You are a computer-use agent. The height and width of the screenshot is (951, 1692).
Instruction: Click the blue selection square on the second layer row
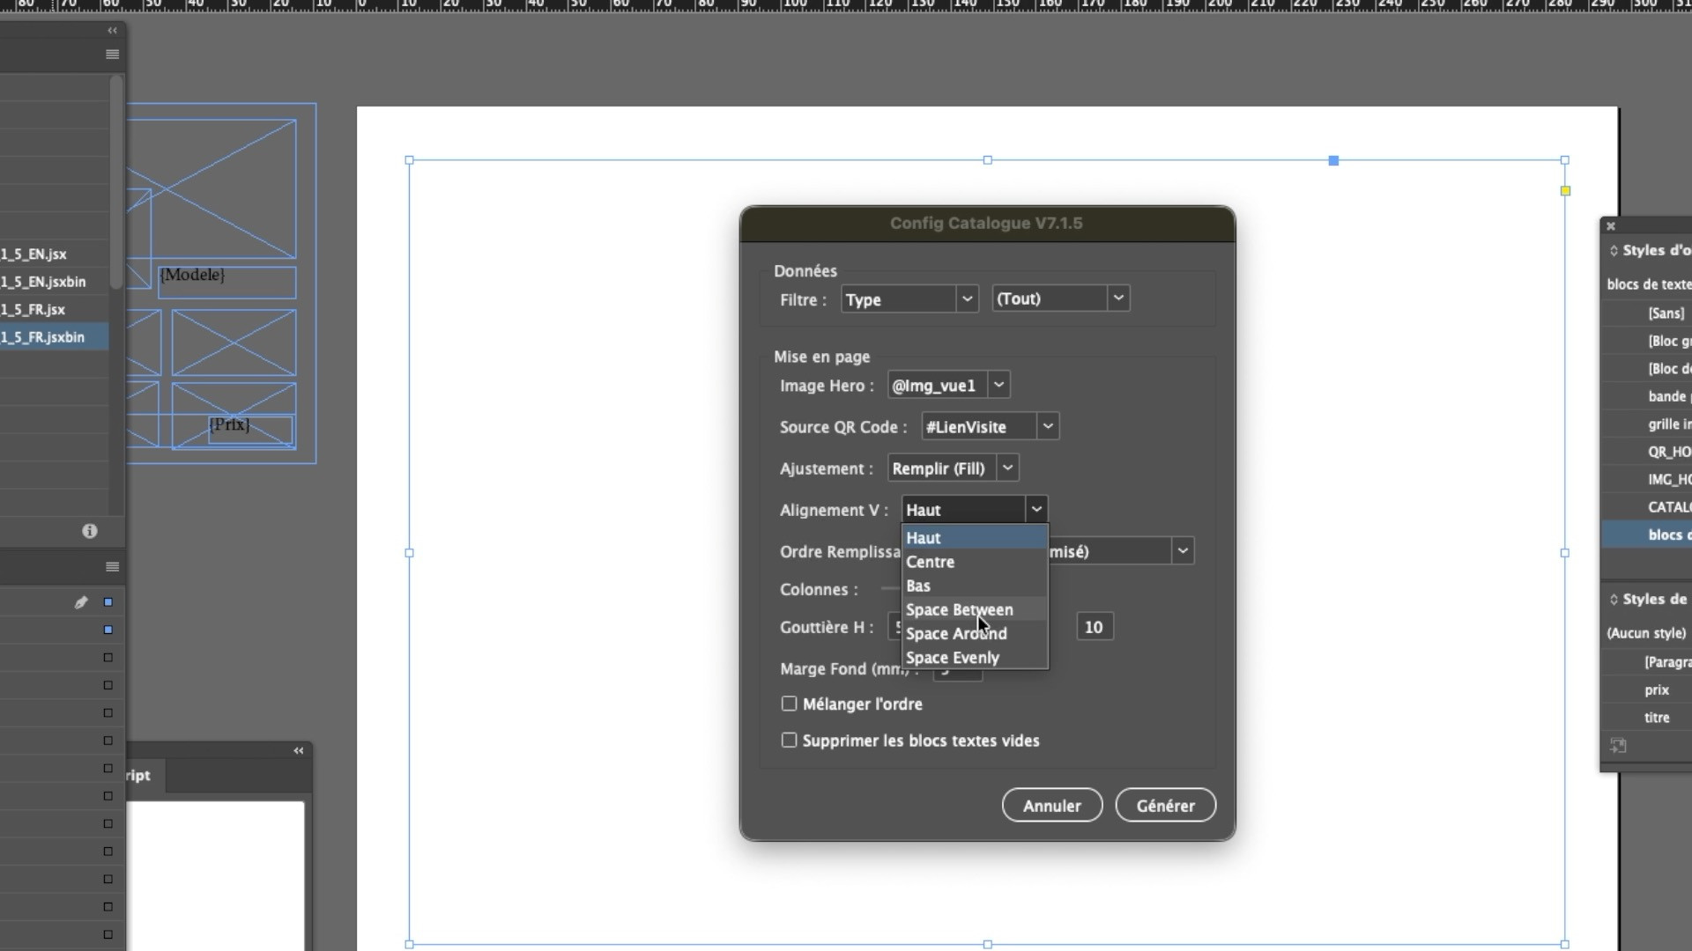(108, 630)
